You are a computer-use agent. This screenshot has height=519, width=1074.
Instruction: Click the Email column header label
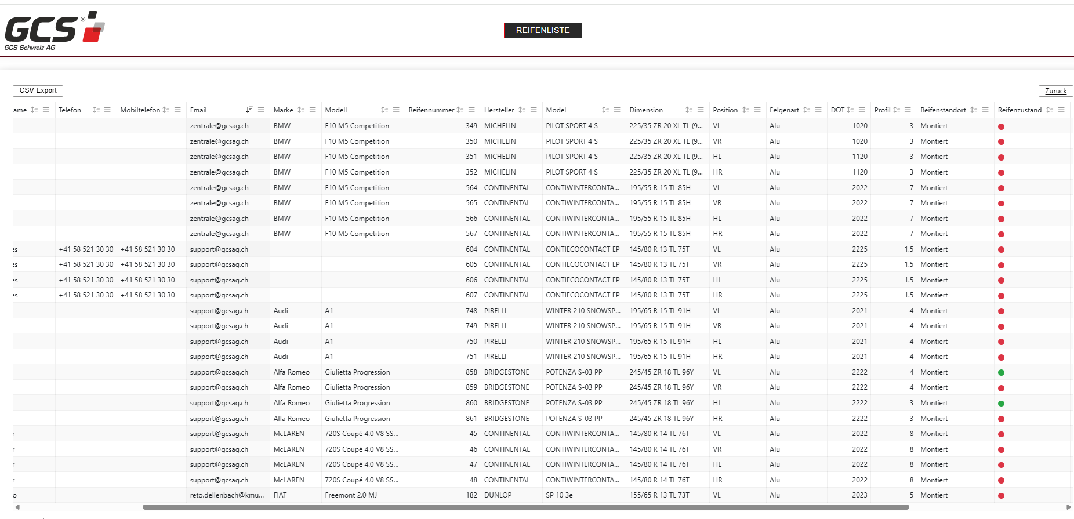point(198,110)
